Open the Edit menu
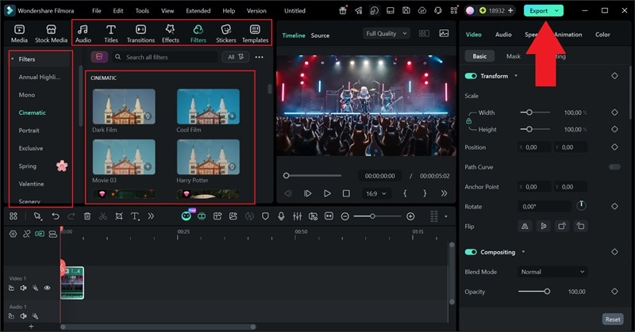 click(x=117, y=10)
